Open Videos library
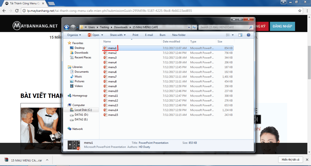The image size is (311, 166). [79, 86]
